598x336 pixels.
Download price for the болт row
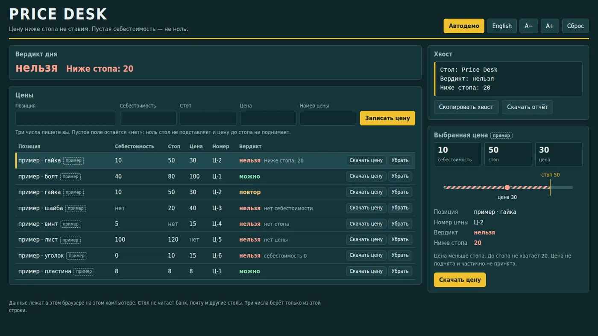[x=366, y=176]
